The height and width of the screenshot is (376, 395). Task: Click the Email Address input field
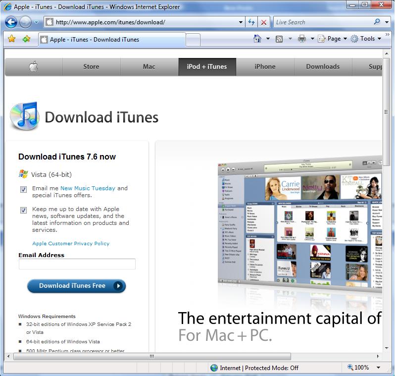[77, 264]
